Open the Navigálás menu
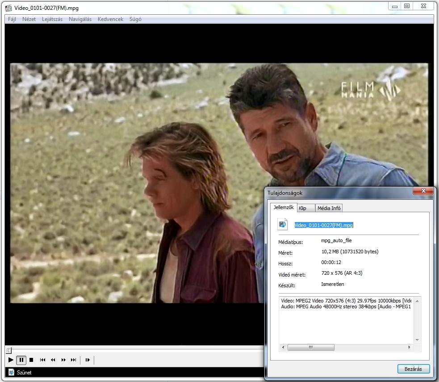Viewport: 439px width, 382px height. 80,19
